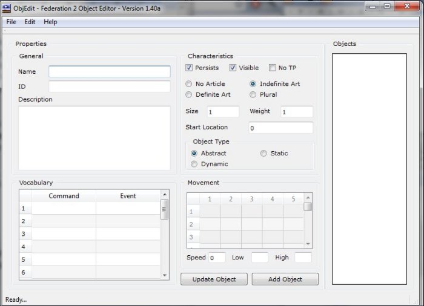Click the Vocabulary scrollbar down arrow

(165, 275)
